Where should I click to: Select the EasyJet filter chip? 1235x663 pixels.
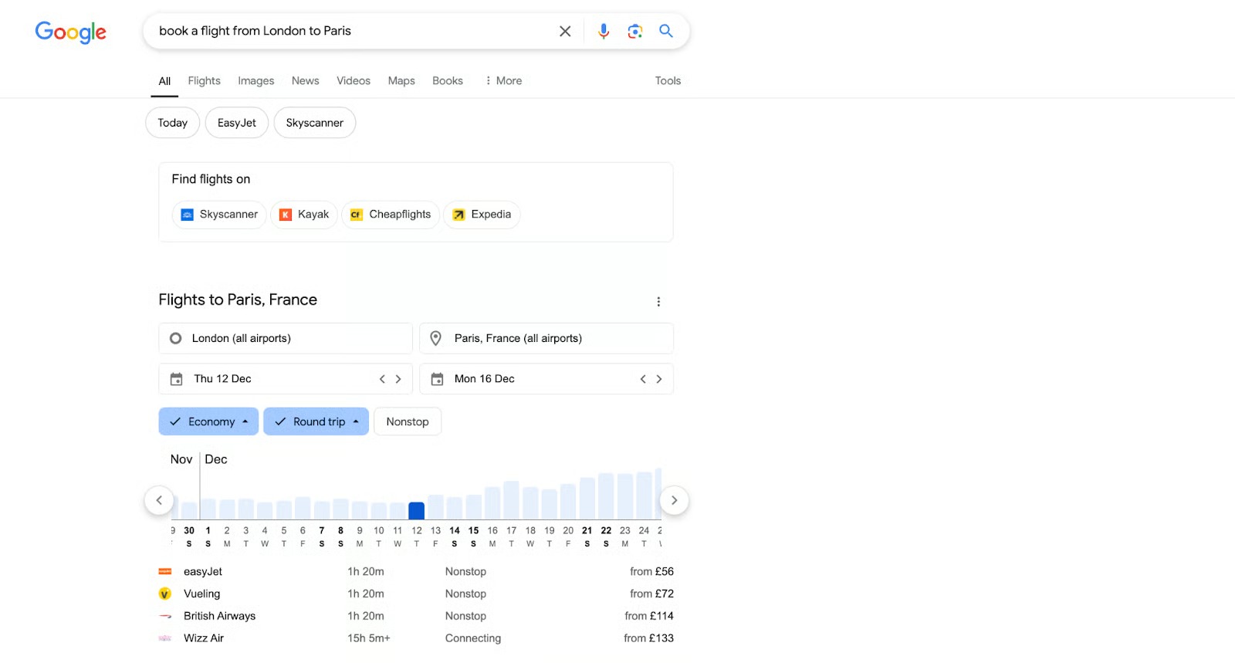[236, 123]
